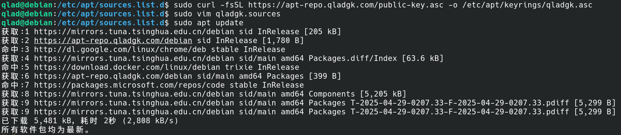This screenshot has width=621, height=135.
Task: Open the underlined apt-repo.qladgk.com/debian link
Action: (x=113, y=41)
